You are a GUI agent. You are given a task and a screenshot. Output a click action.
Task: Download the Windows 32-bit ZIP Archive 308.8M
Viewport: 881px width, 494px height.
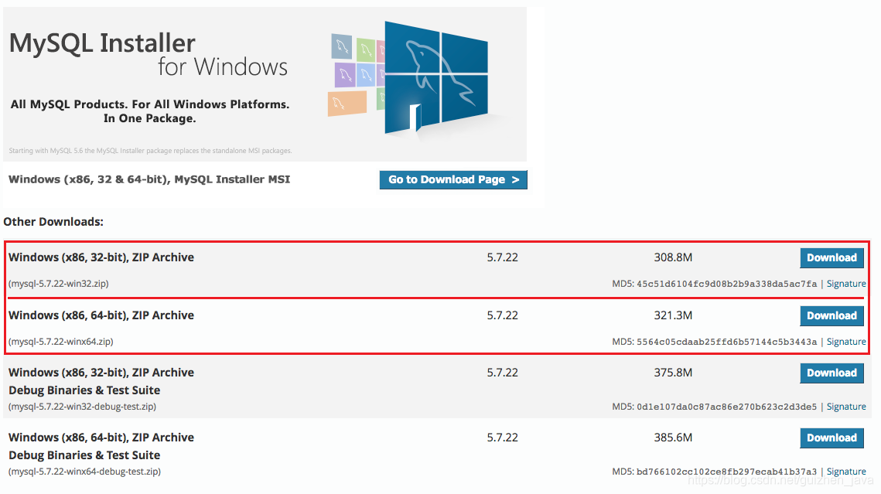(831, 257)
